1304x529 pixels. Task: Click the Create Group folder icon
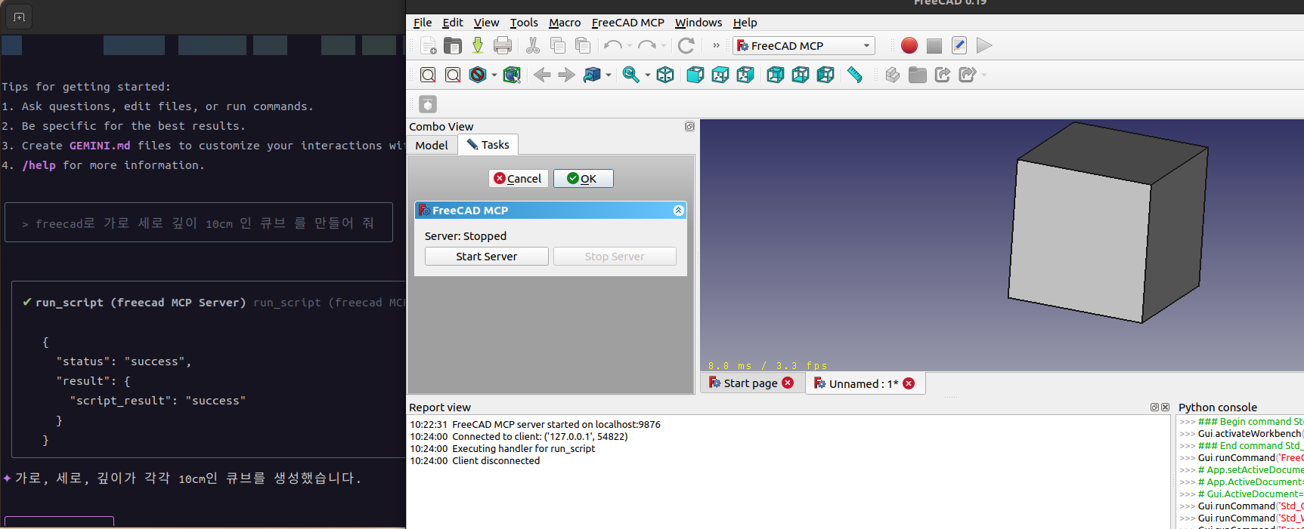(918, 75)
